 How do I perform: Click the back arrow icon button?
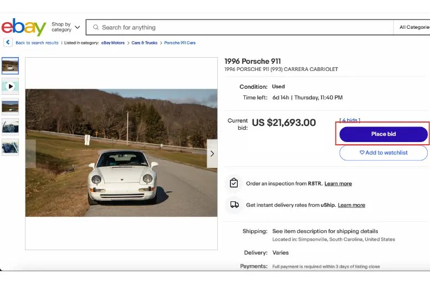(x=8, y=42)
